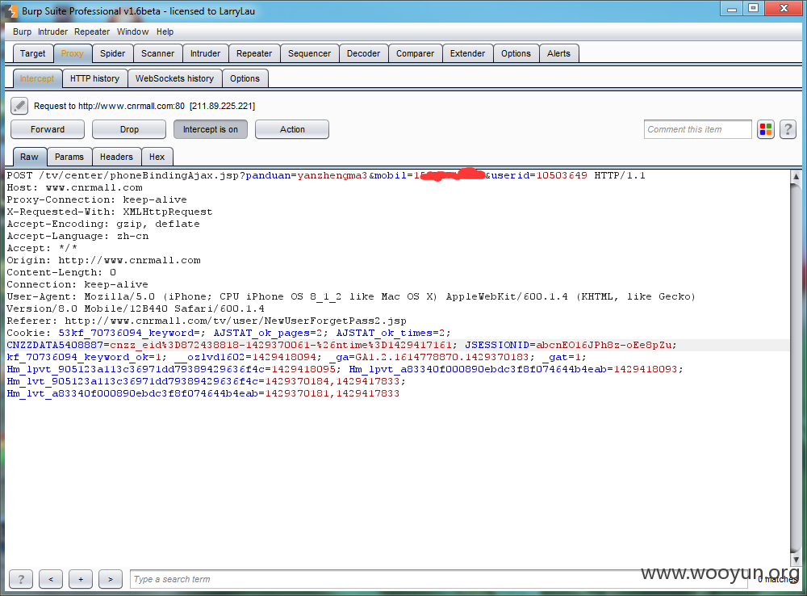Open the Help menu

point(165,31)
